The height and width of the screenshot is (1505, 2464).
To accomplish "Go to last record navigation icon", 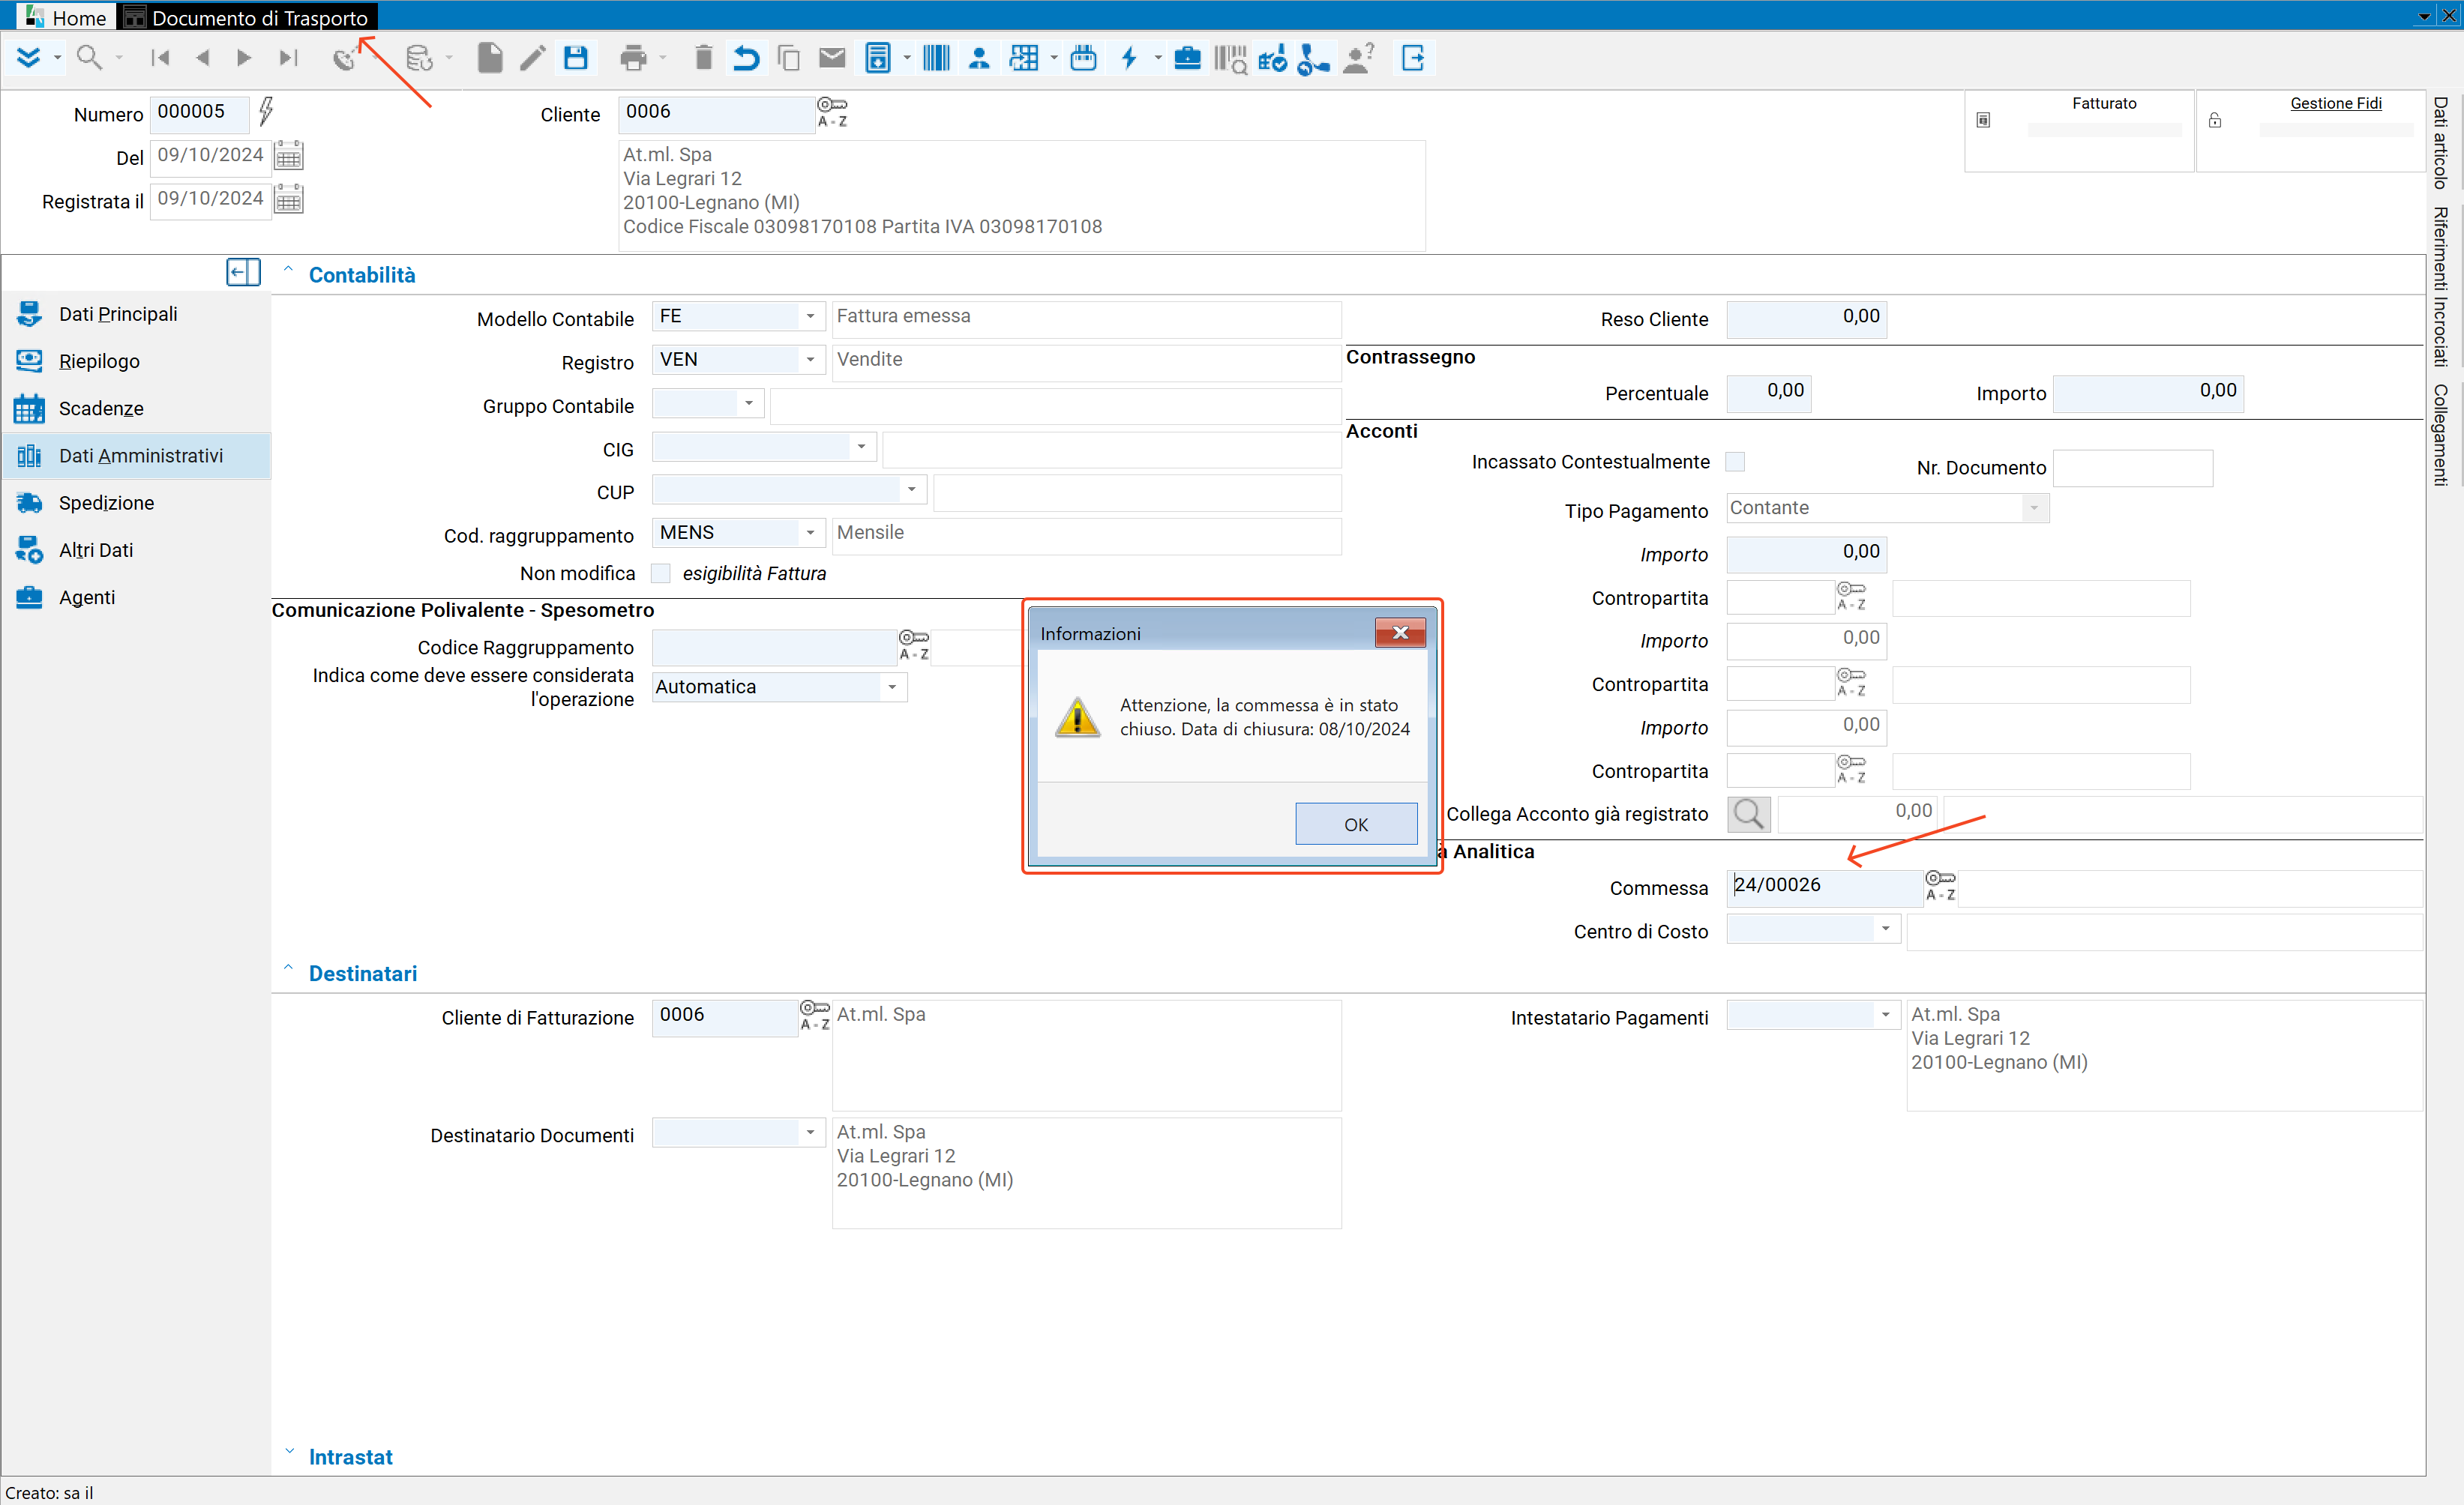I will coord(288,58).
